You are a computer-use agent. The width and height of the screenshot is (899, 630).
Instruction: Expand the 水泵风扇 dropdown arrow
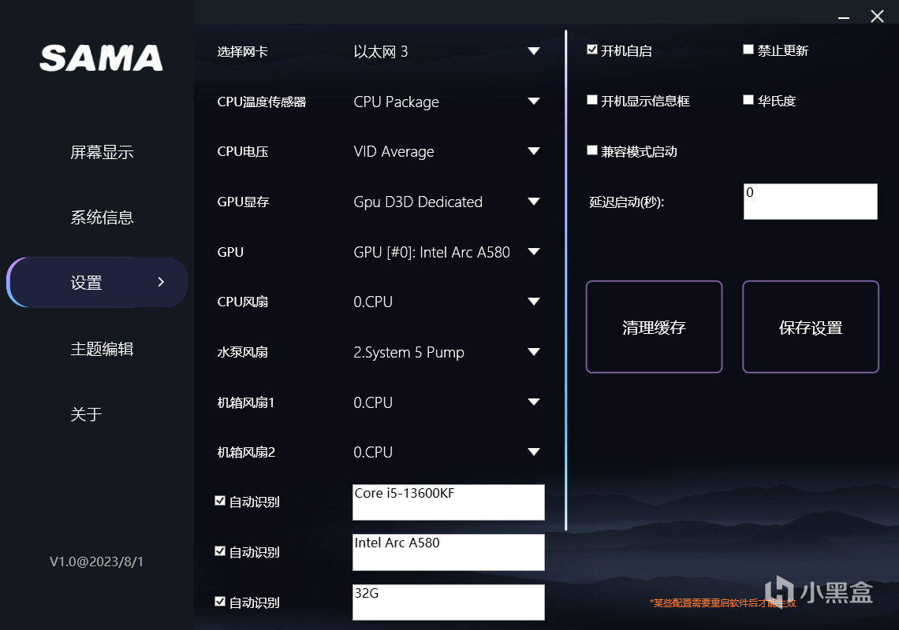point(534,352)
